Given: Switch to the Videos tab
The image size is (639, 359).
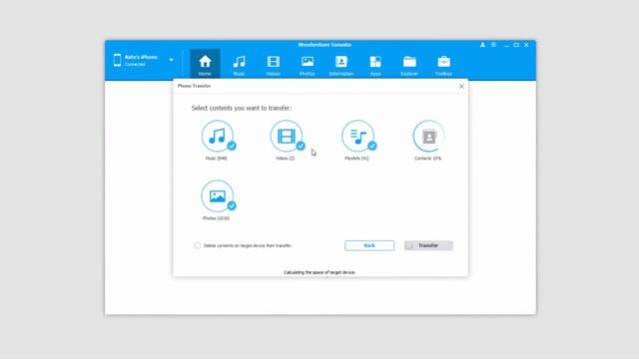Looking at the screenshot, I should [x=273, y=65].
